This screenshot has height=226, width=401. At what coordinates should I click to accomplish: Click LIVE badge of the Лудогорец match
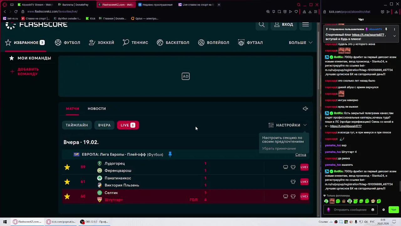tap(304, 167)
